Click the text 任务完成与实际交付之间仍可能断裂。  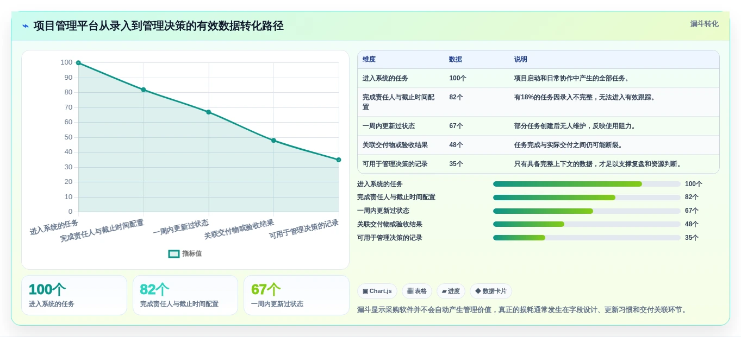click(570, 145)
